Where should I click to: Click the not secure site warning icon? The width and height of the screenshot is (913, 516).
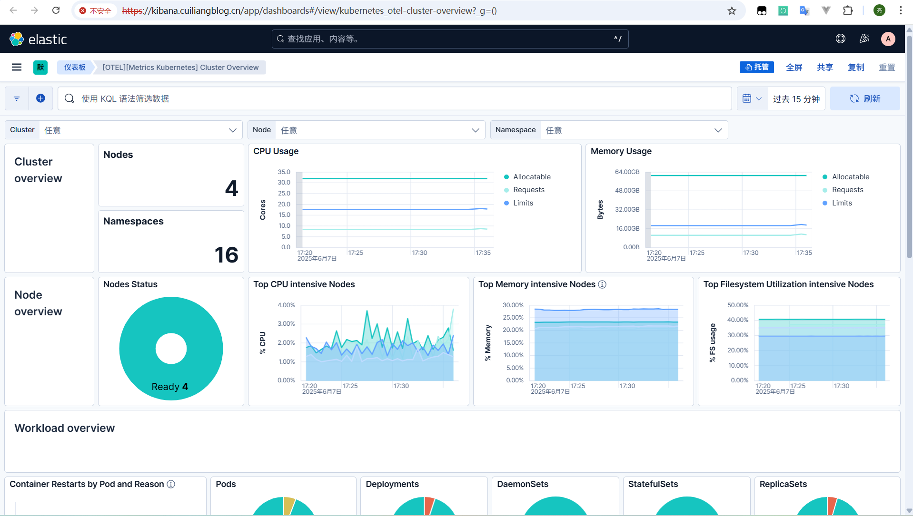(83, 10)
